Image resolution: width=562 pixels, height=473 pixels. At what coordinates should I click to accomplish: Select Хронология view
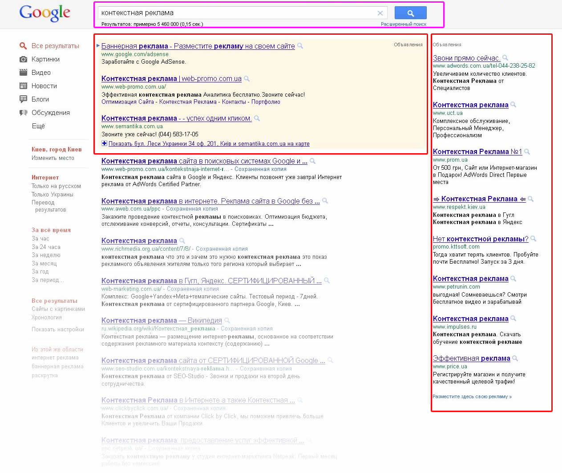47,318
